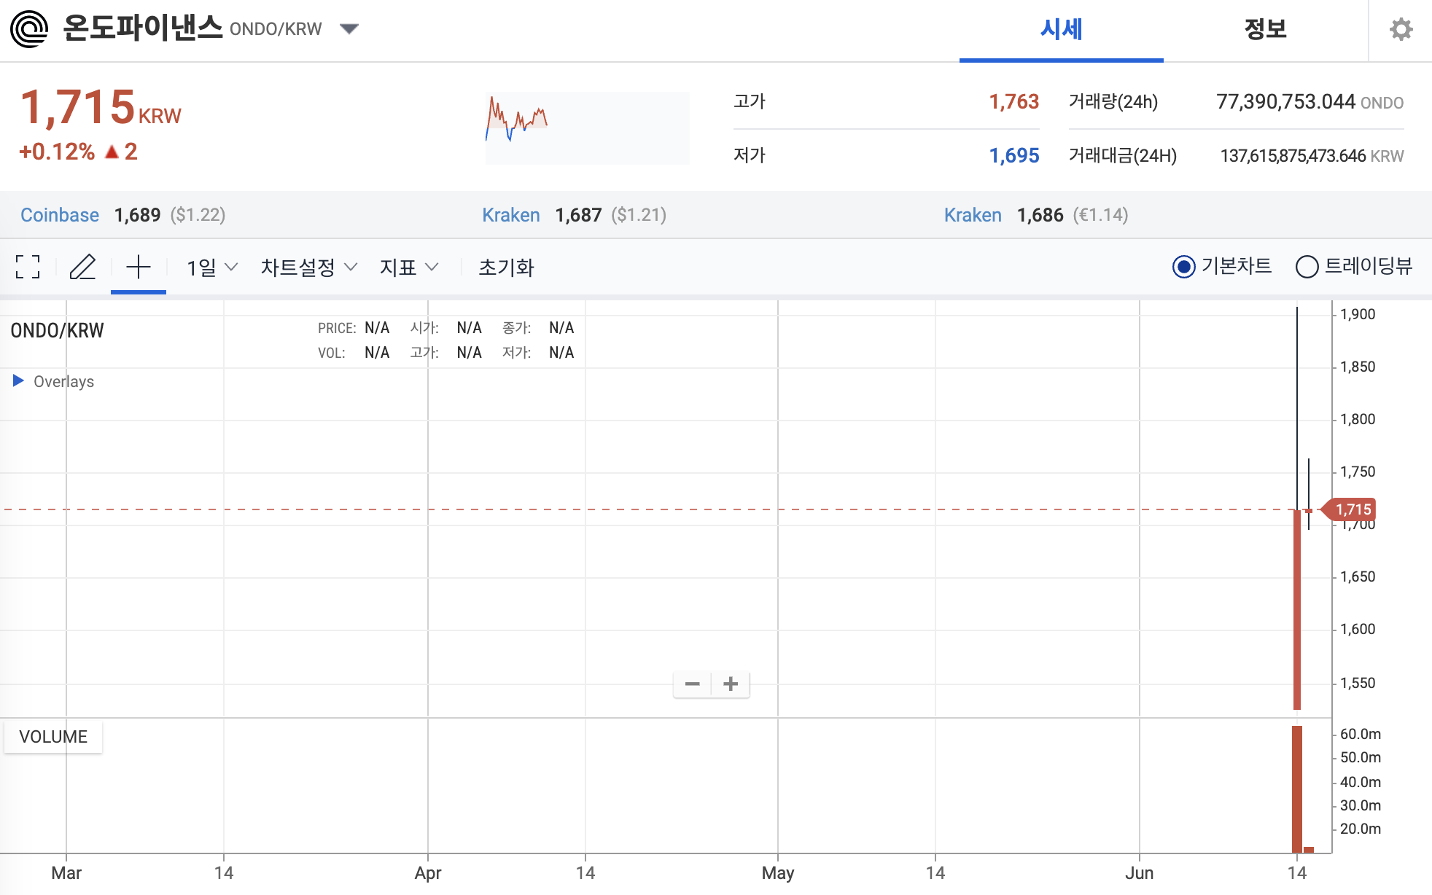
Task: Open the 차트설정 dropdown
Action: coord(309,267)
